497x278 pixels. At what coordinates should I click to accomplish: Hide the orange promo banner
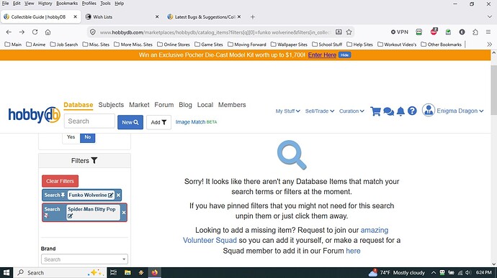click(x=344, y=55)
